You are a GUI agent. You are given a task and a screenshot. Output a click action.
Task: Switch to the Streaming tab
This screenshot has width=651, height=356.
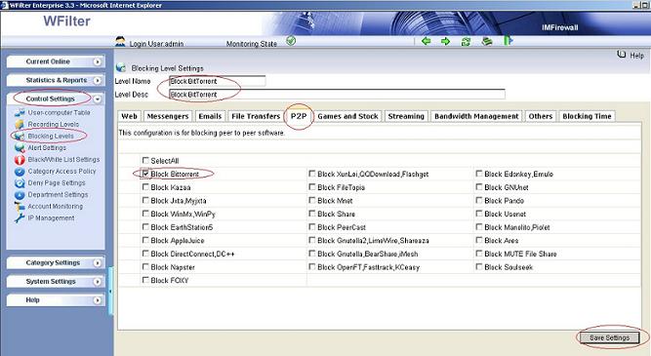[x=406, y=116]
